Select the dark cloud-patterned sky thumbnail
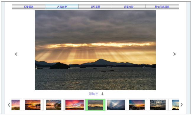This screenshot has width=192, height=115. point(158,105)
